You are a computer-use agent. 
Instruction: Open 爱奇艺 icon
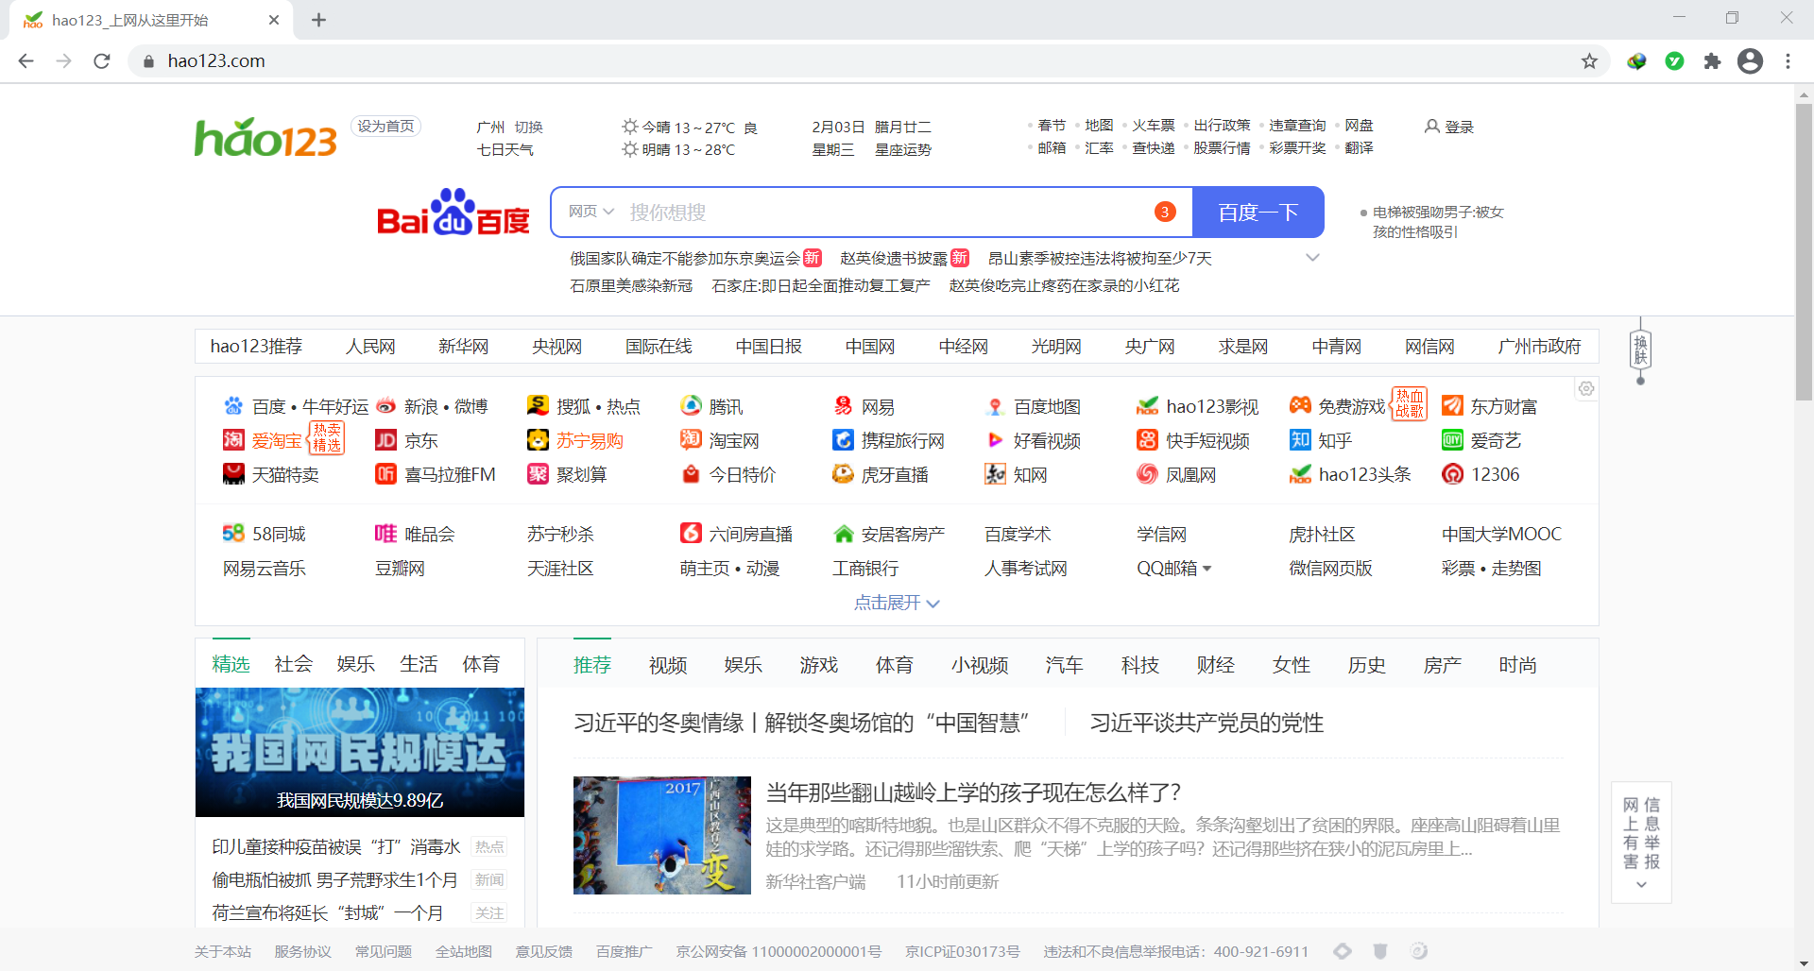(1452, 440)
